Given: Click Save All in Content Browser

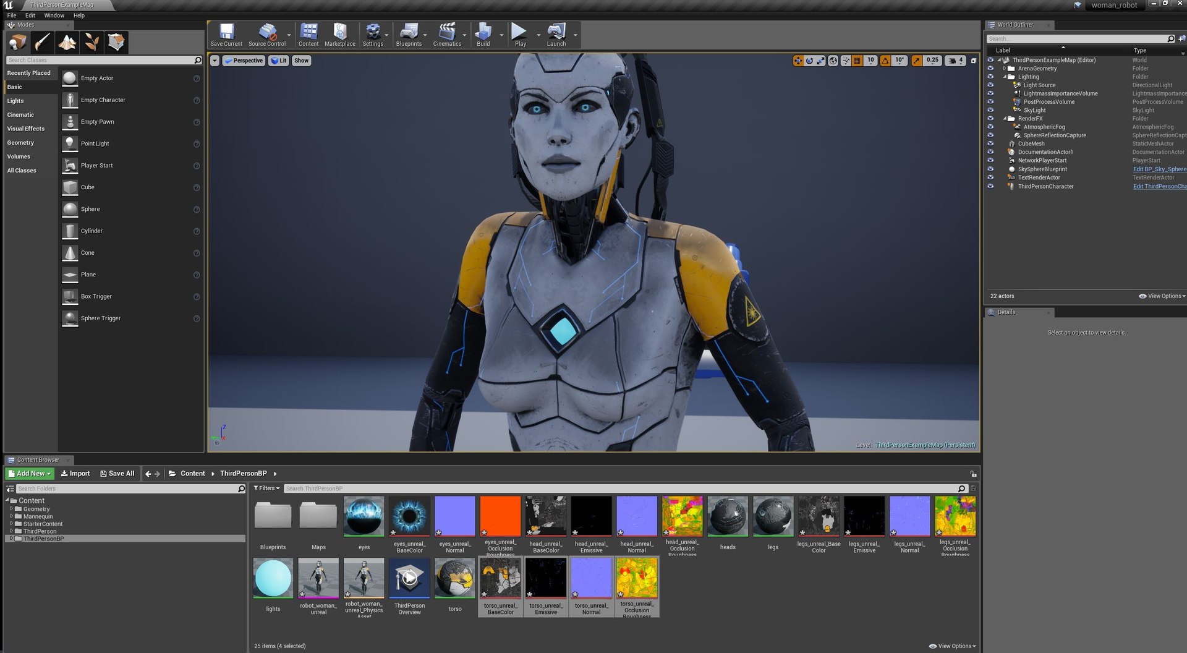Looking at the screenshot, I should pos(117,474).
